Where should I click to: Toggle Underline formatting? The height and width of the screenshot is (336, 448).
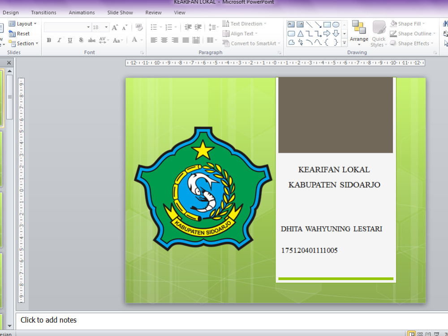coord(70,40)
